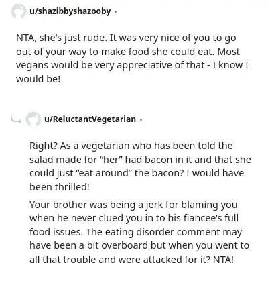This screenshot has height=283, width=268.
Task: Click the line "when he never clued you in"
Action: pos(134,218)
